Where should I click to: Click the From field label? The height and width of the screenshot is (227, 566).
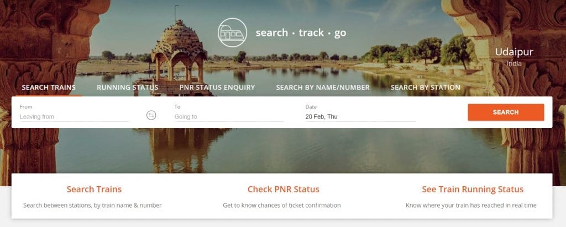pyautogui.click(x=26, y=107)
